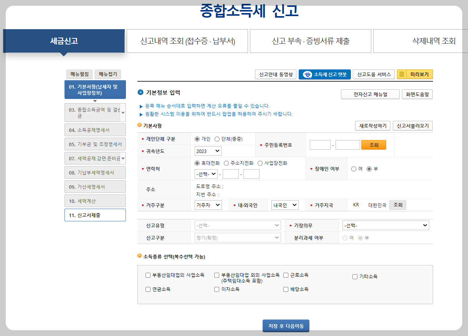Check the 이자소득 checkbox
This screenshot has height=336, width=468.
pos(217,289)
